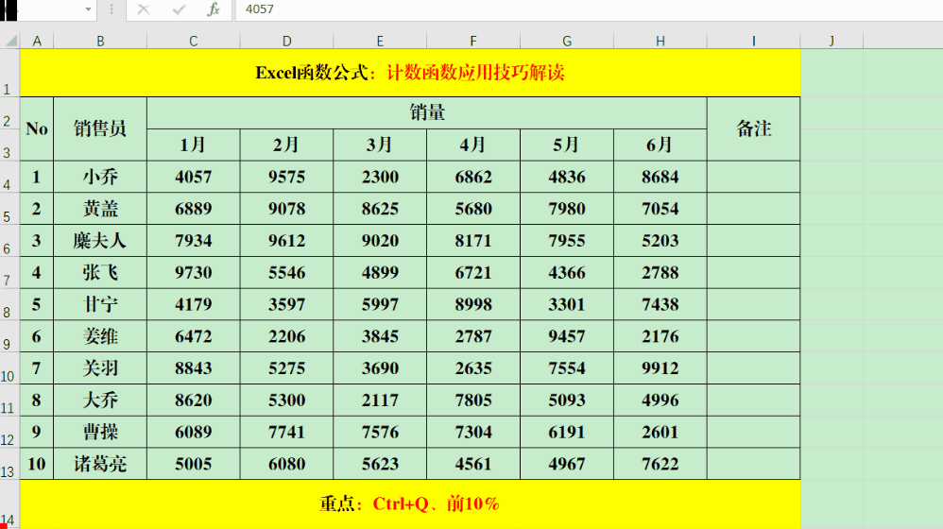
Task: Click in the formula bar showing 4057
Action: pos(589,9)
